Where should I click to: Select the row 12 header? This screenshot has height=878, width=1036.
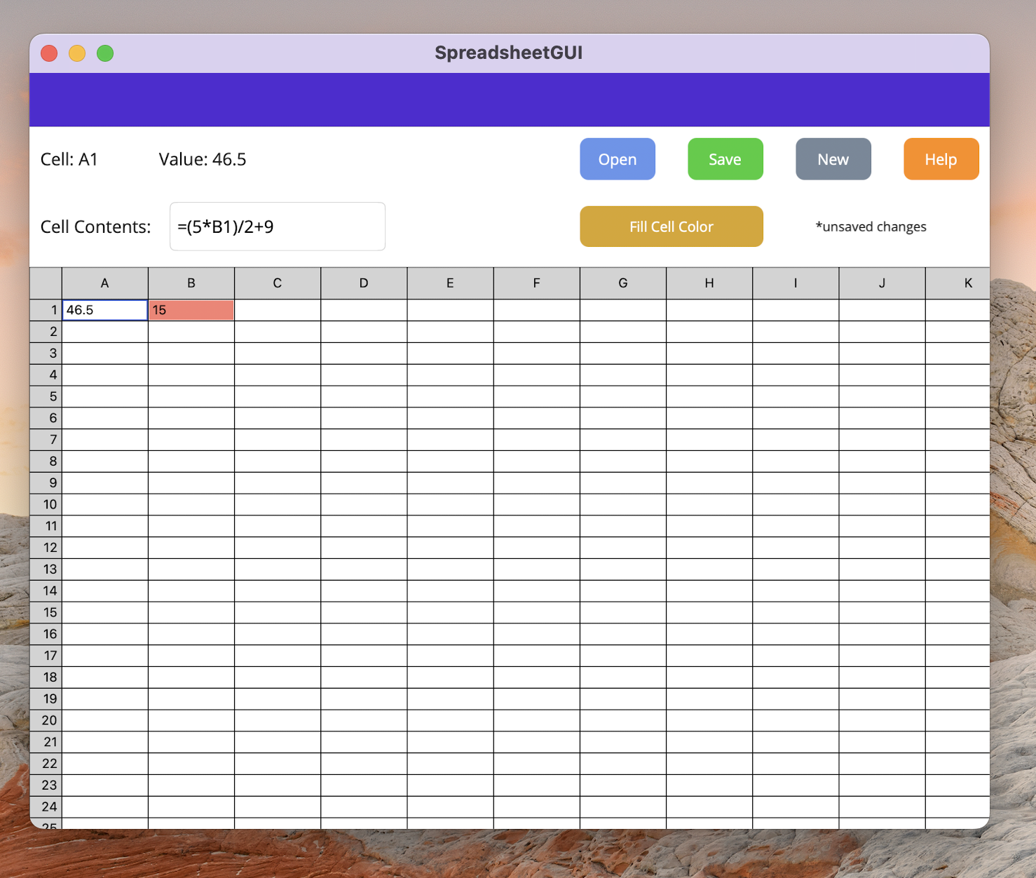click(x=46, y=548)
